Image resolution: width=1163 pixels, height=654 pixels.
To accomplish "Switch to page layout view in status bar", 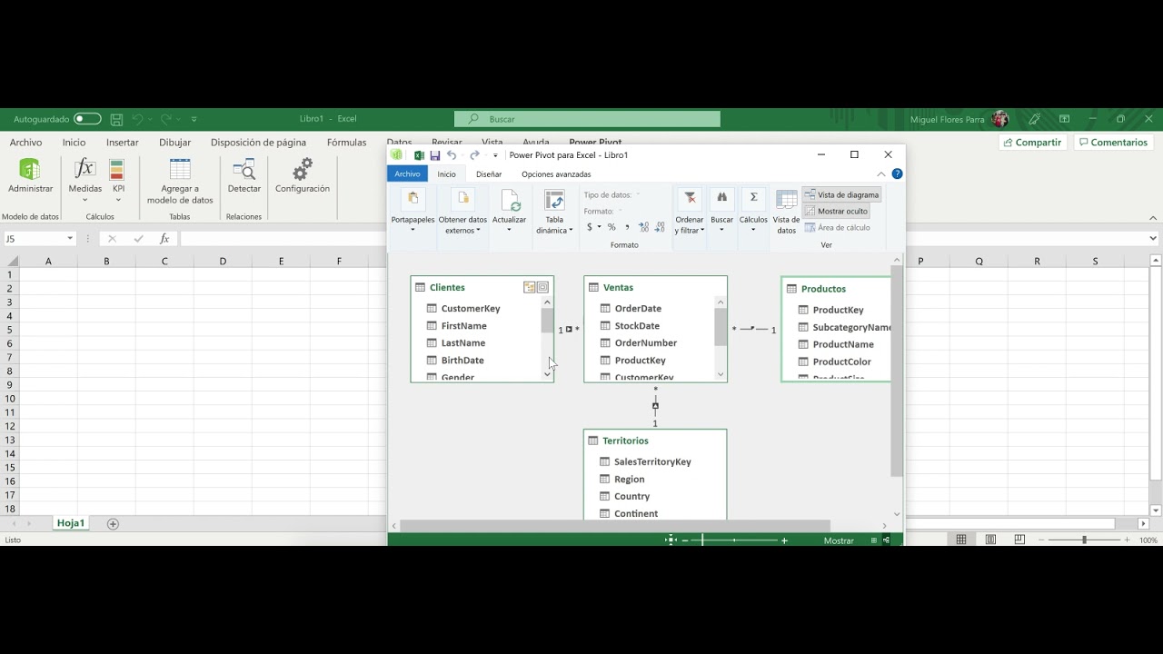I will point(990,540).
